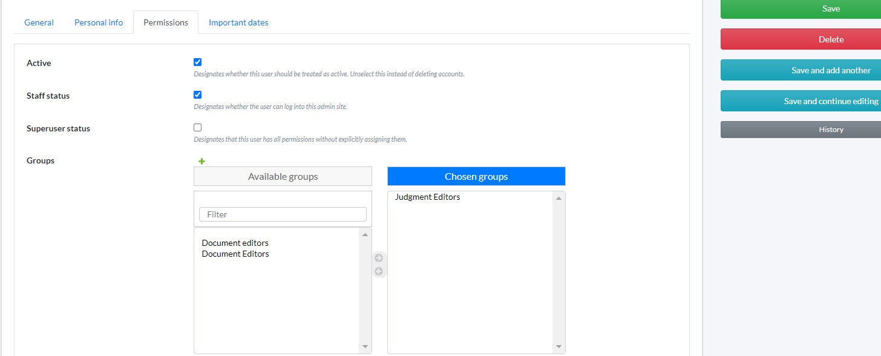Screen dimensions: 881x356
Task: Switch to the General tab
Action: pyautogui.click(x=39, y=22)
